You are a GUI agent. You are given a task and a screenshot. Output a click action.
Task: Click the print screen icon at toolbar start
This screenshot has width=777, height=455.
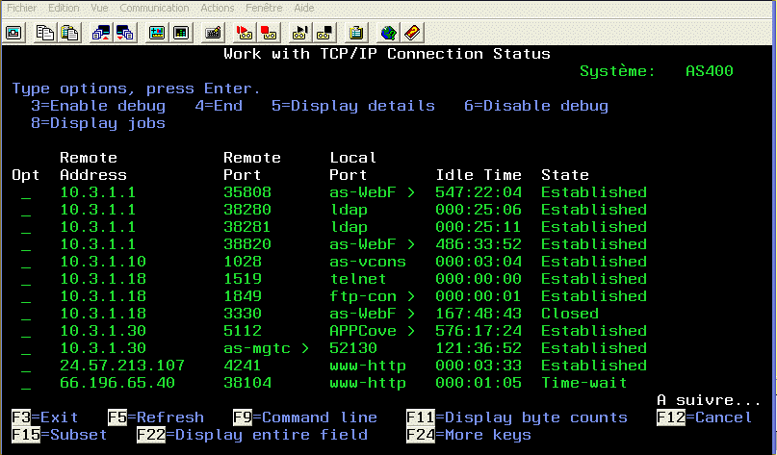click(13, 33)
